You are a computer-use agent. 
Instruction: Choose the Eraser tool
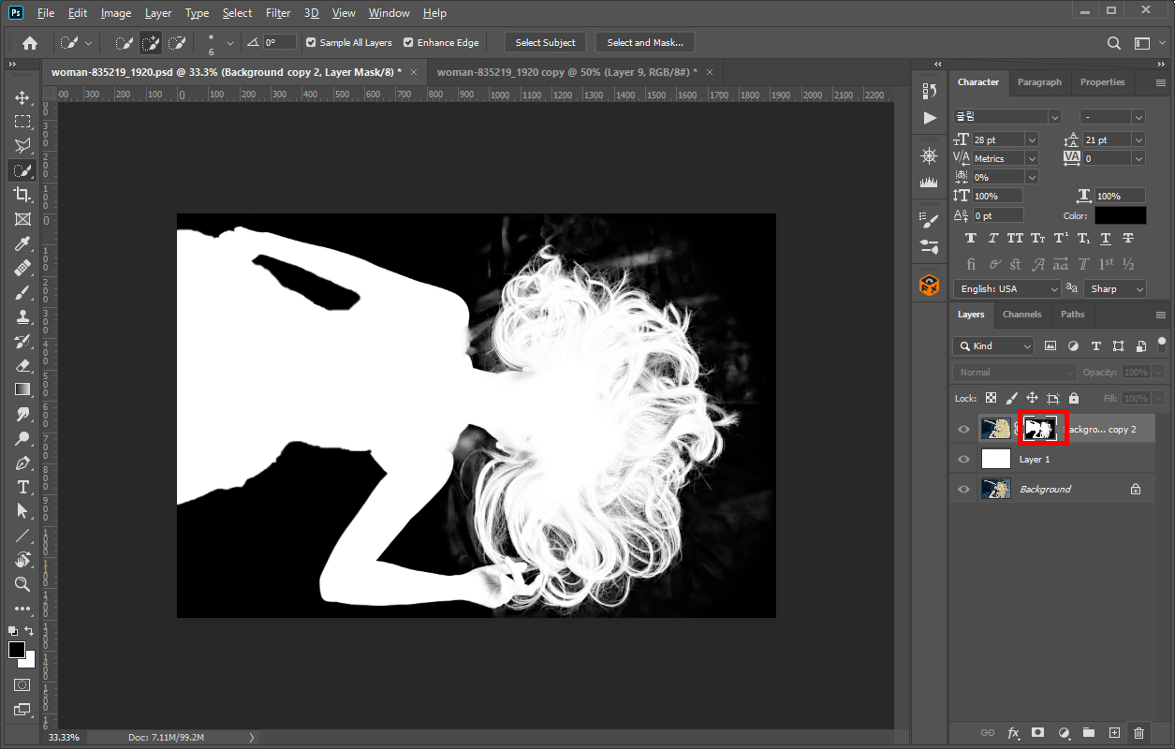point(22,365)
